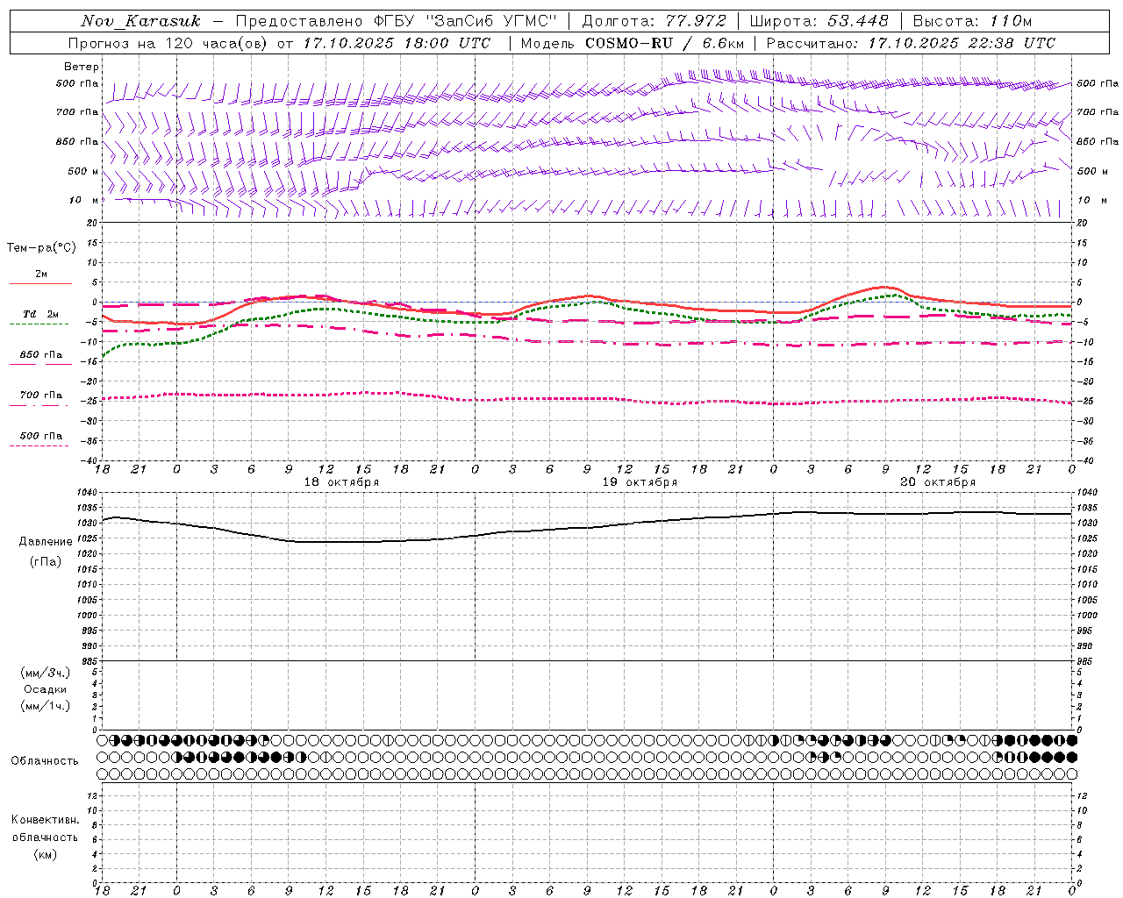
Task: Click the '(гПа)' unit under Давление
Action: click(46, 561)
